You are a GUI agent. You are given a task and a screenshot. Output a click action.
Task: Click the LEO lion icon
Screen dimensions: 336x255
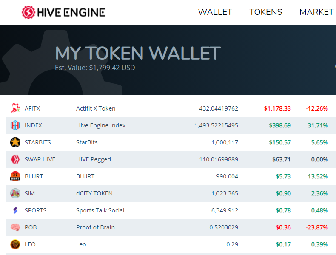15,244
